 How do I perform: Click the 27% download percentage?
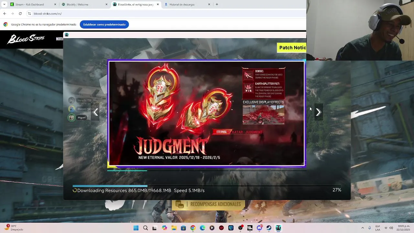tap(337, 190)
